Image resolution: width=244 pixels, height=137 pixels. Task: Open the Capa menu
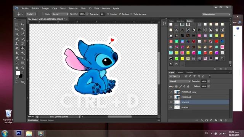(x=55, y=8)
